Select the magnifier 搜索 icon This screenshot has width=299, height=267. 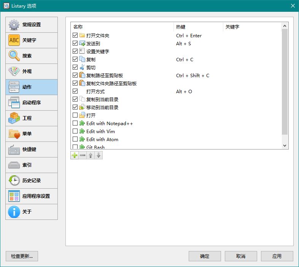[x=14, y=56]
